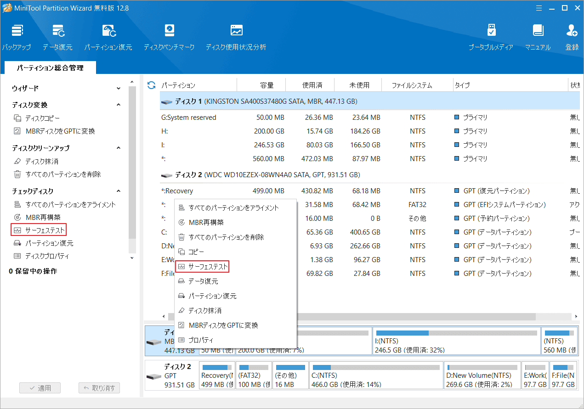Image resolution: width=584 pixels, height=409 pixels.
Task: Collapse the ウィザード section
Action: coord(119,88)
